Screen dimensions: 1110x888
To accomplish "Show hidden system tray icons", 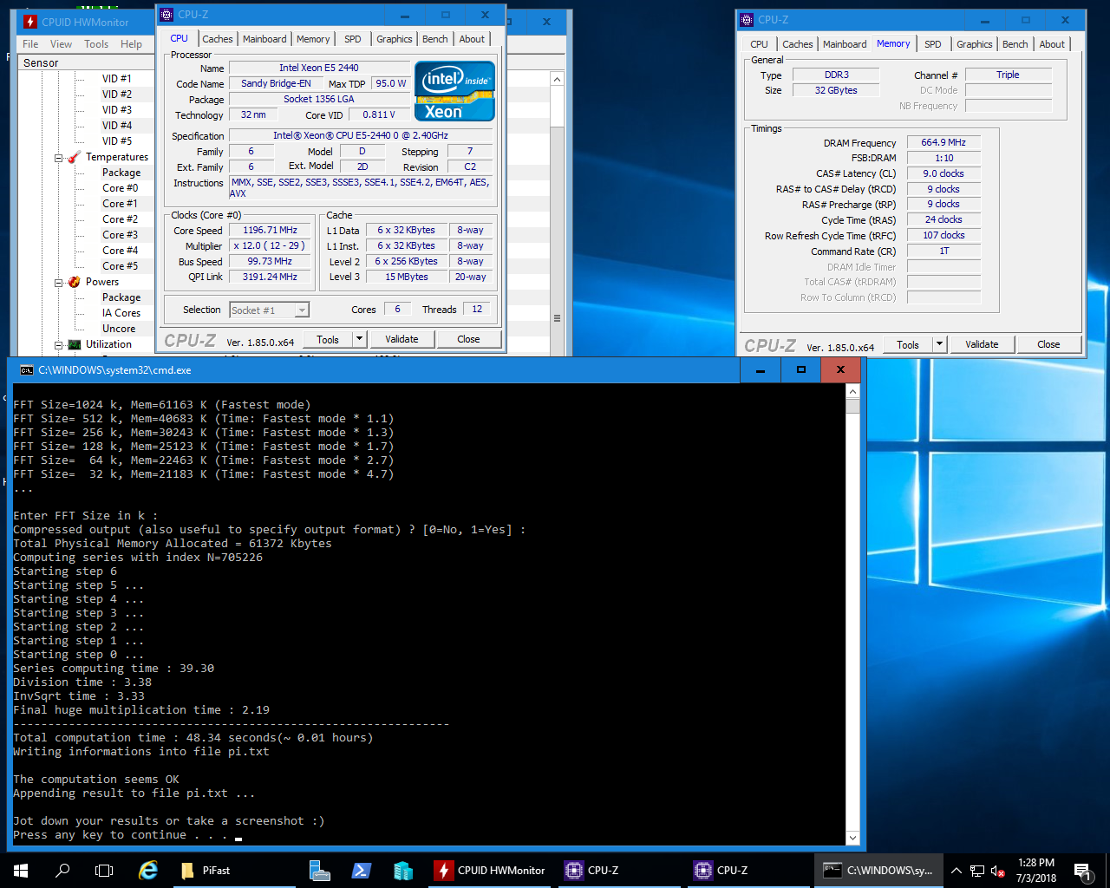I will [x=956, y=870].
